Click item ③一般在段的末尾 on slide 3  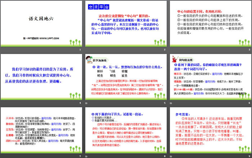click(x=210, y=24)
